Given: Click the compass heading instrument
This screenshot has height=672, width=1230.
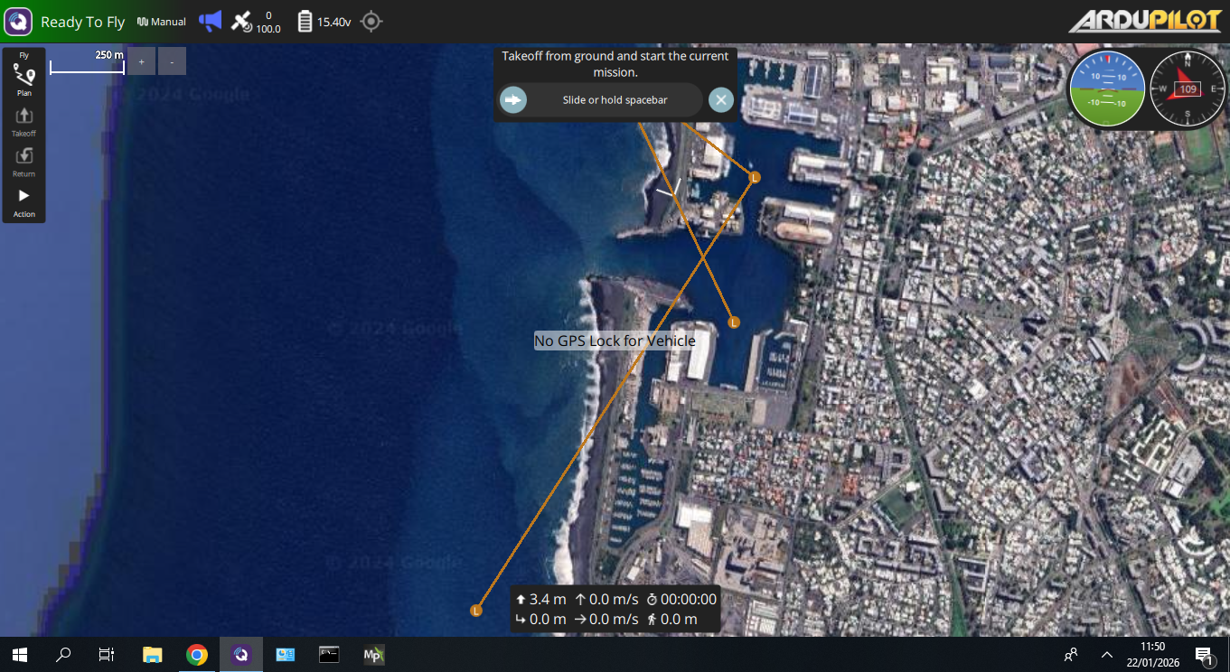Looking at the screenshot, I should tap(1187, 89).
